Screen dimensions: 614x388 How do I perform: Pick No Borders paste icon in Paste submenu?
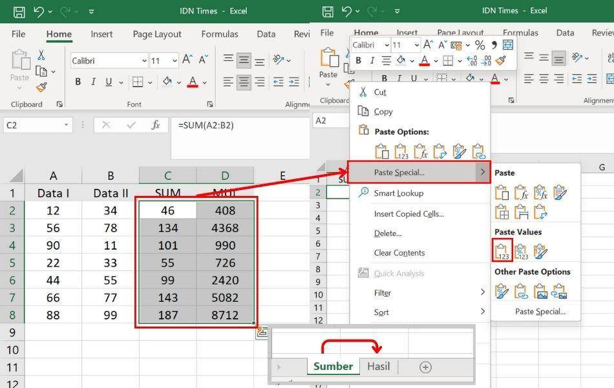pos(502,212)
